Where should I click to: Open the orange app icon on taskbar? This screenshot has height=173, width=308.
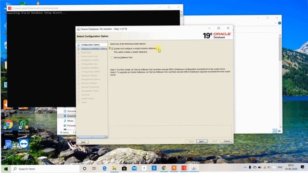(174, 168)
